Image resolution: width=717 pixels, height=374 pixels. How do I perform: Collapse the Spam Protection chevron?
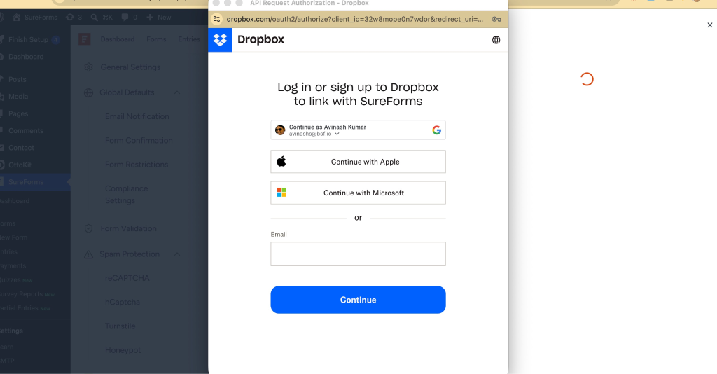[x=177, y=254]
